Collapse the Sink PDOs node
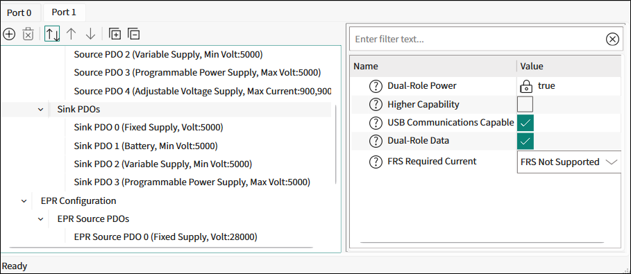This screenshot has width=631, height=274. tap(41, 109)
